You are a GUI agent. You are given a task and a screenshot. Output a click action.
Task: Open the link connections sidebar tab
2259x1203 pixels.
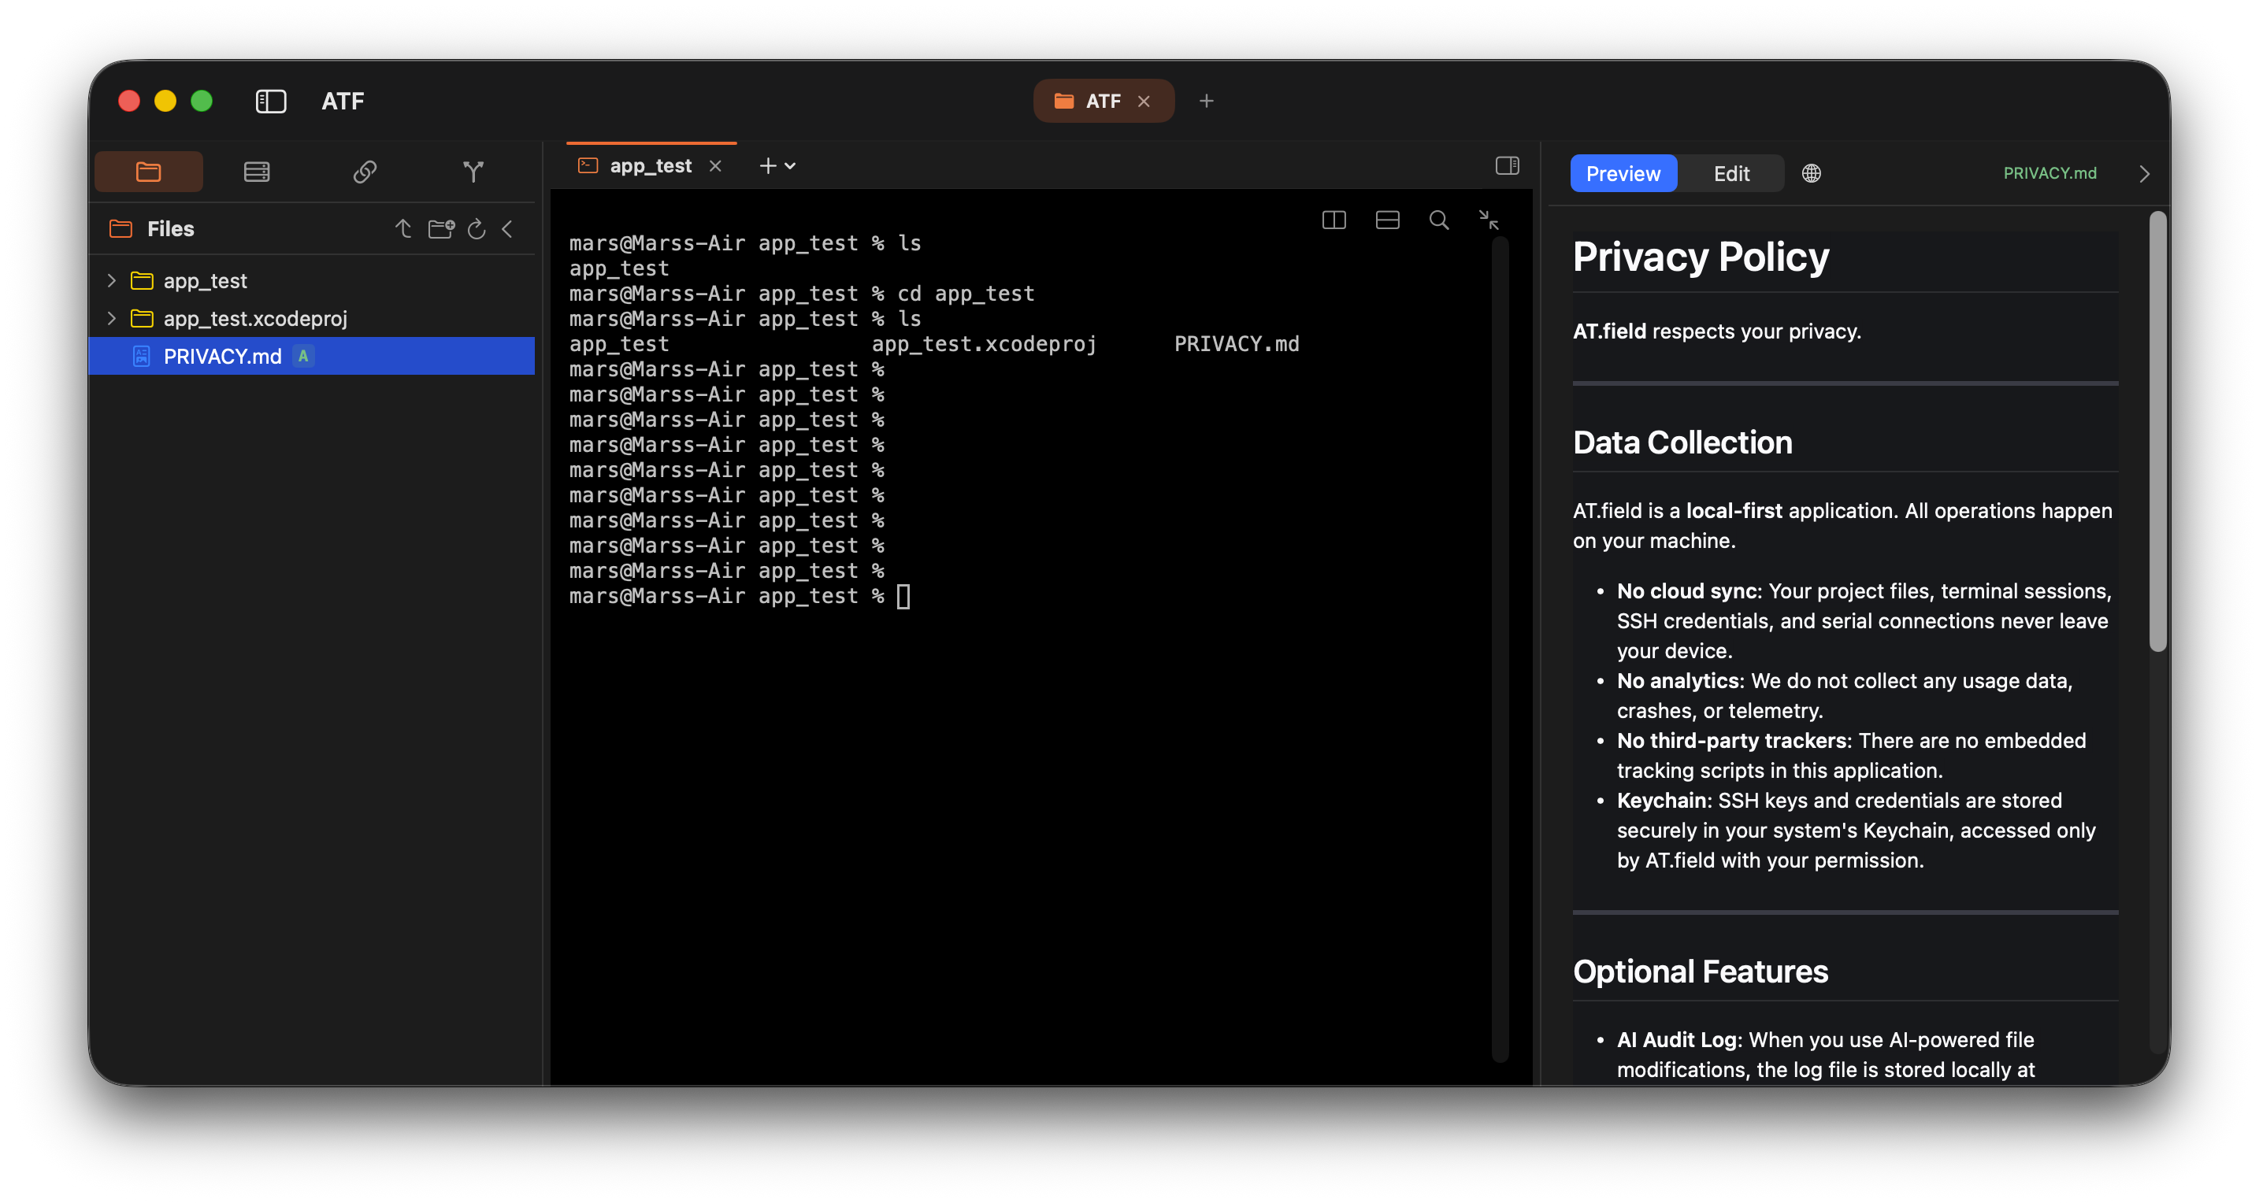365,171
